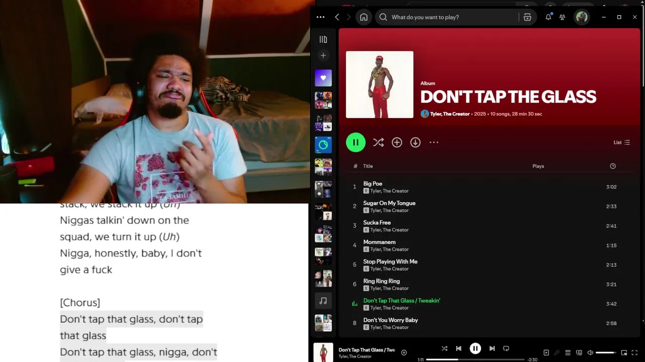Open Connect to a device
This screenshot has height=362, width=645.
(579, 352)
